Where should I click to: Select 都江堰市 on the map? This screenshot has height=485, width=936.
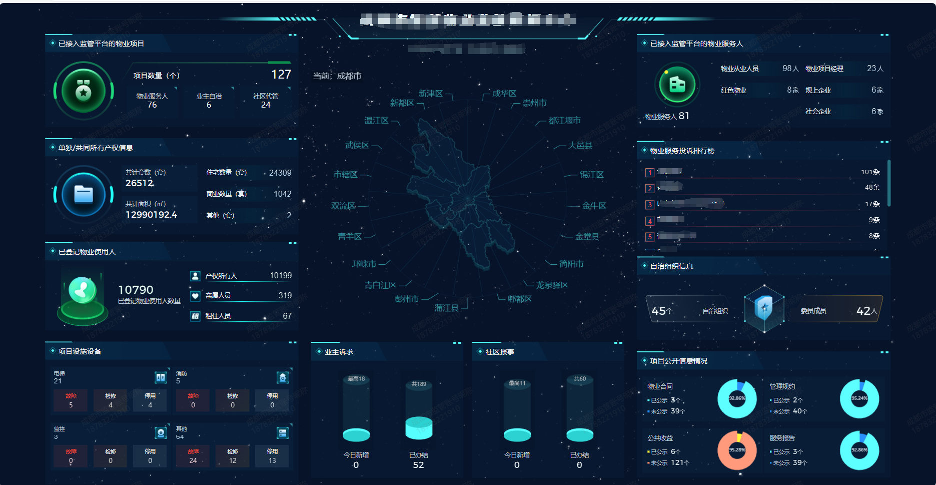tap(565, 121)
